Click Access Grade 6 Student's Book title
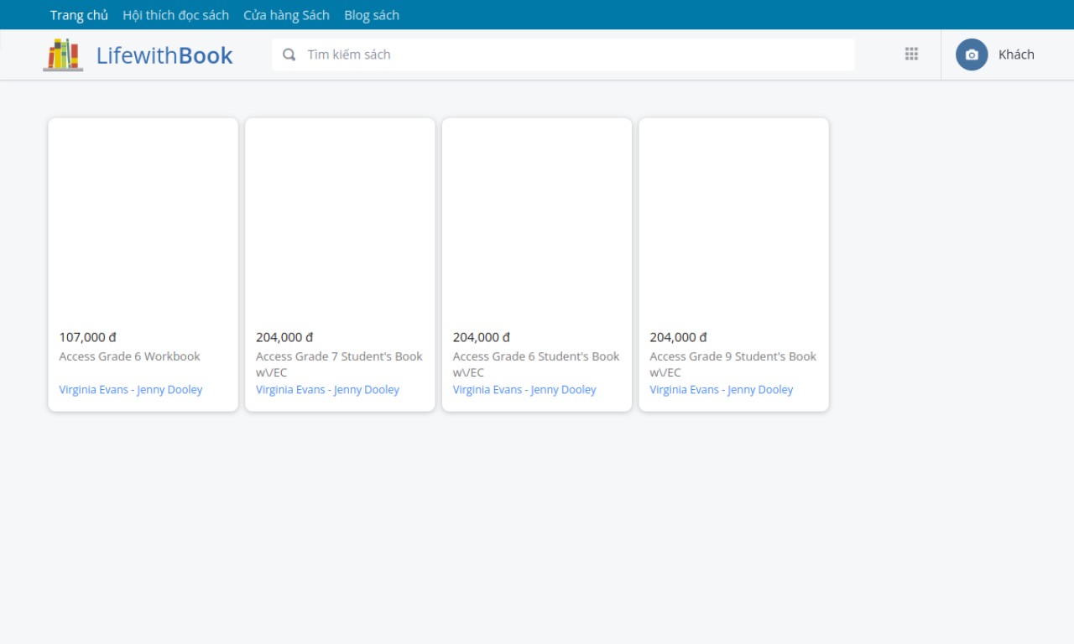Screen dimensions: 1074x644 [x=536, y=364]
